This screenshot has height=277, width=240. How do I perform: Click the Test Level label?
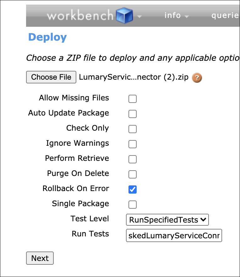pyautogui.click(x=90, y=219)
